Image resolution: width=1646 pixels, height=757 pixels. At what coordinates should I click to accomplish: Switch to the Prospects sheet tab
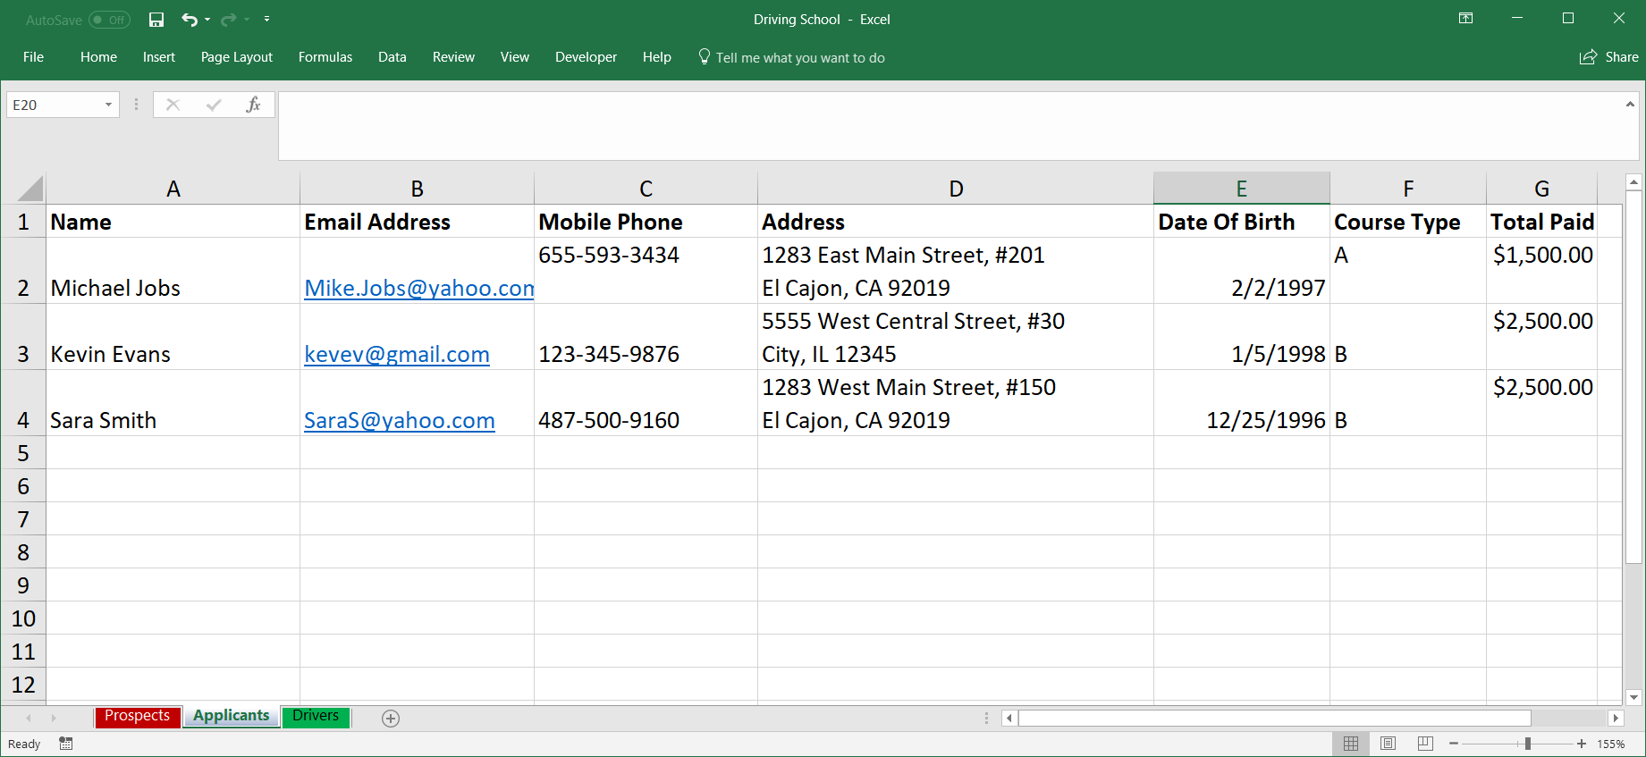tap(137, 716)
